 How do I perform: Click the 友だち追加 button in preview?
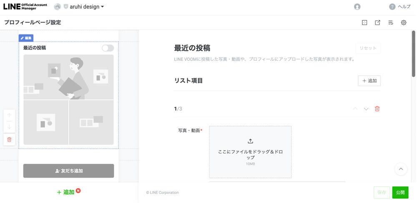pyautogui.click(x=68, y=171)
